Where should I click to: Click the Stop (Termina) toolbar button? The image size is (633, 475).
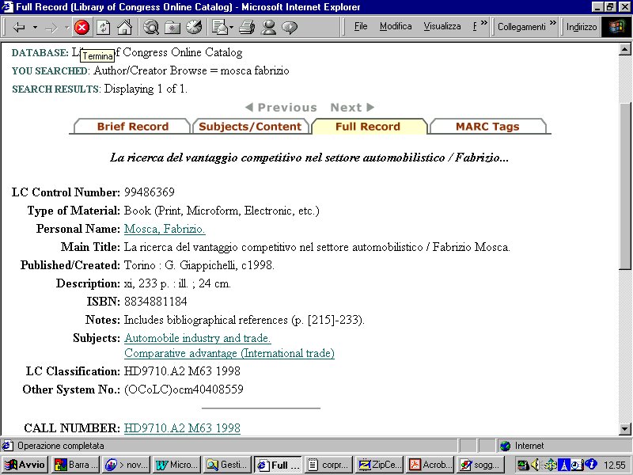pyautogui.click(x=81, y=27)
